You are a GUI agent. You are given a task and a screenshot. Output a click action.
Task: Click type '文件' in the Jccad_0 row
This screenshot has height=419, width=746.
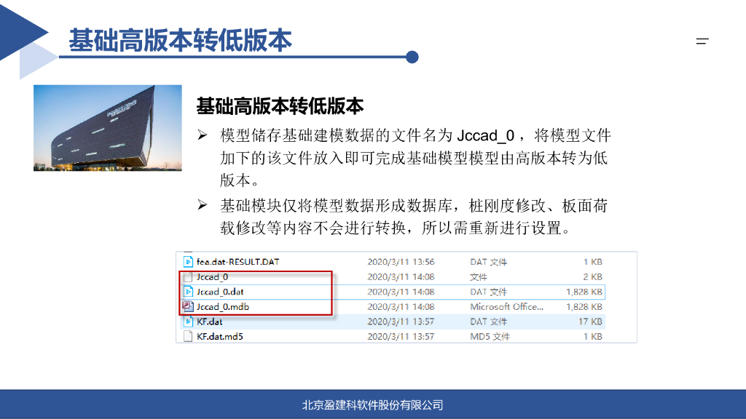(x=478, y=277)
